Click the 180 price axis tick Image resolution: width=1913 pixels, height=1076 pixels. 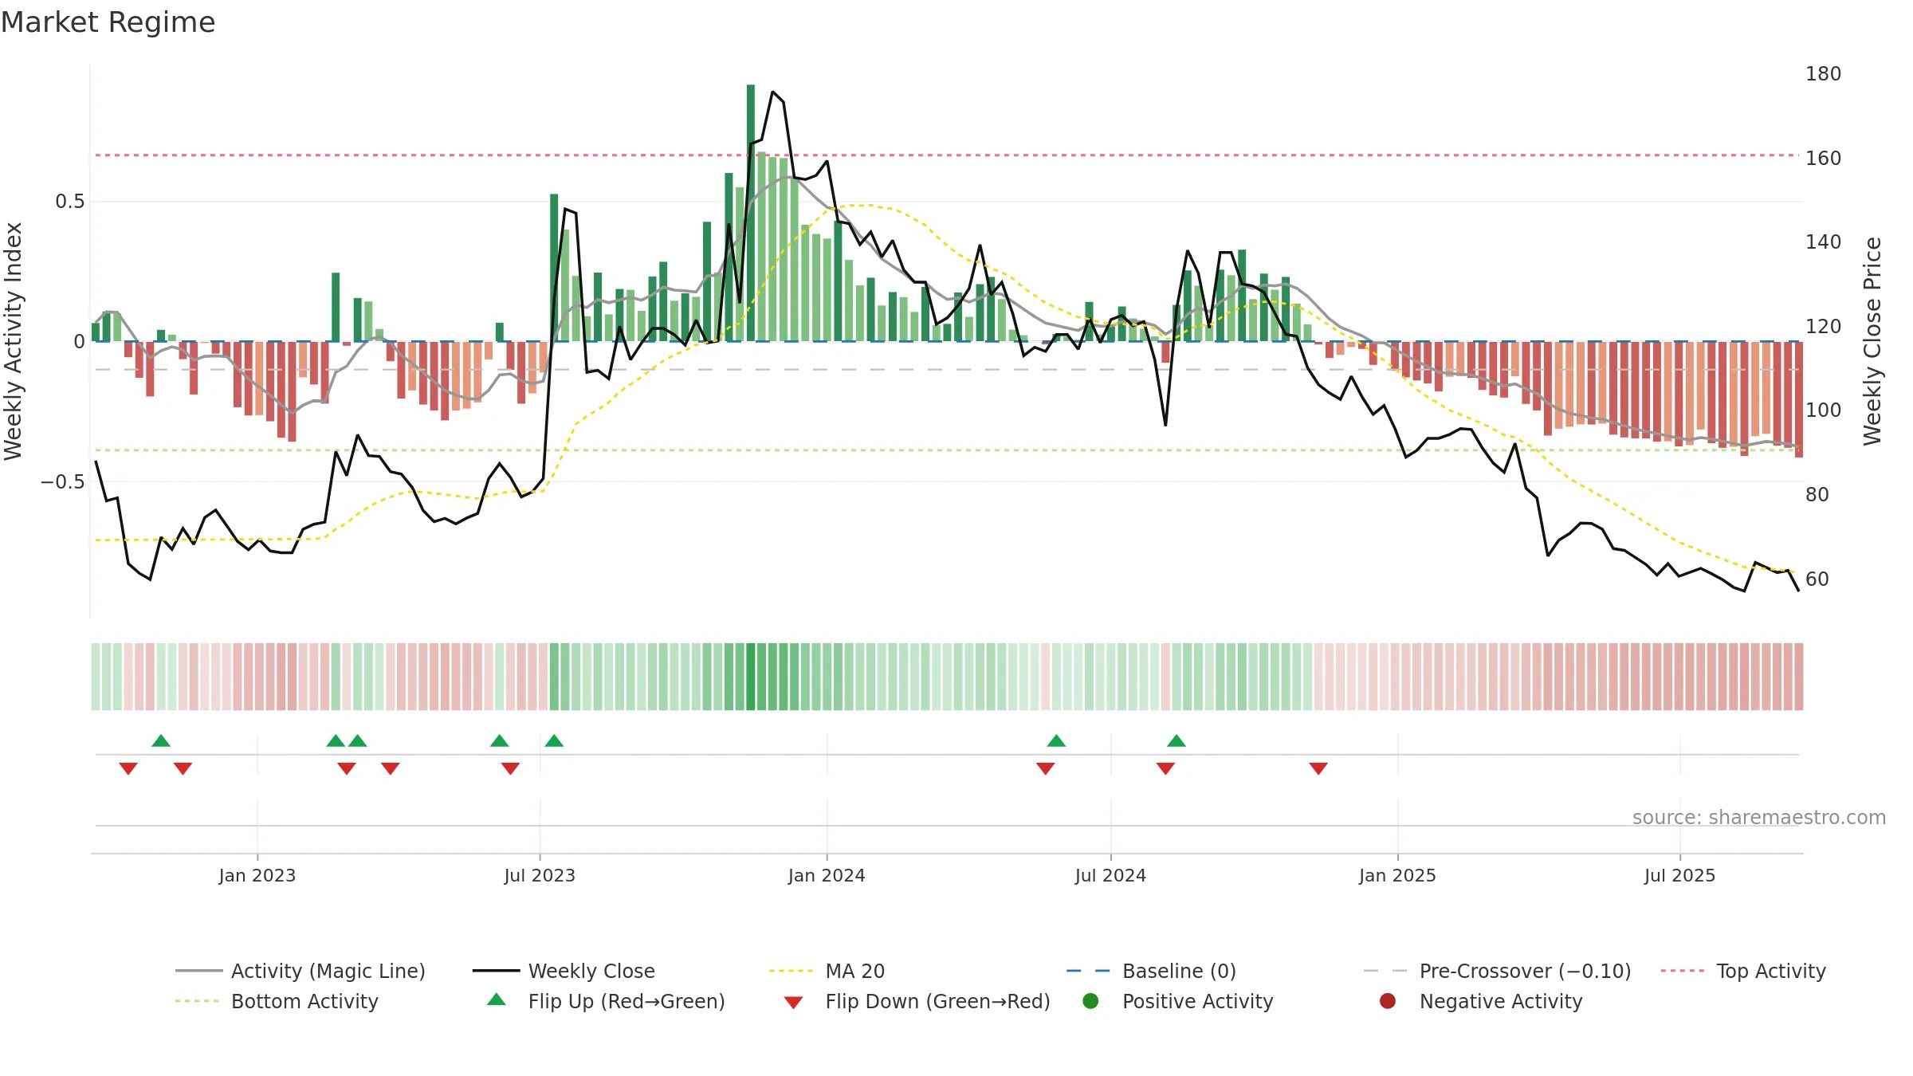1823,74
